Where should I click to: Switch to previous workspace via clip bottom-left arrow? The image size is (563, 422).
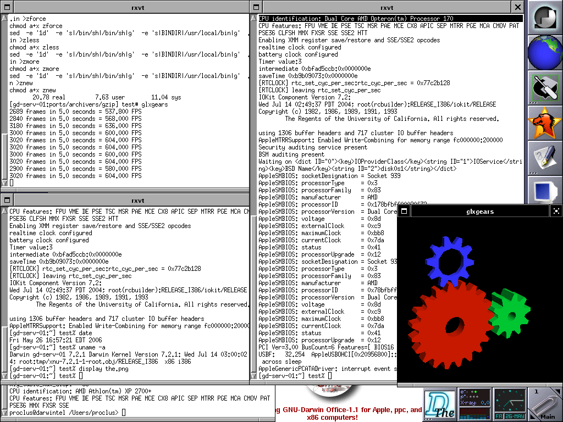(x=533, y=417)
